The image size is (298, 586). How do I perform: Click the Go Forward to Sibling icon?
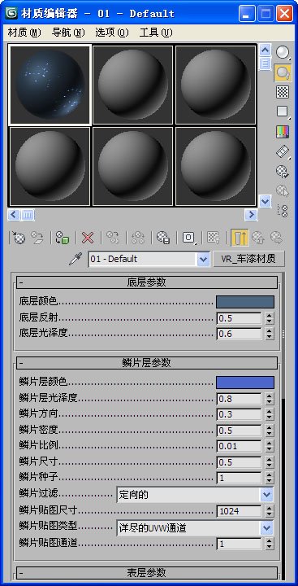tap(276, 238)
